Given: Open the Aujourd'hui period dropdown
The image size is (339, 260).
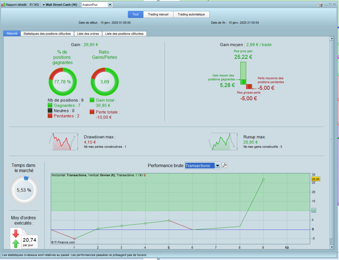Looking at the screenshot, I should (x=97, y=5).
